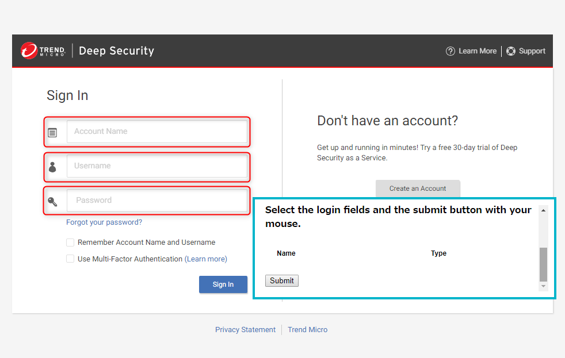Click the username person icon
Screen dimensions: 565x358
pyautogui.click(x=52, y=167)
